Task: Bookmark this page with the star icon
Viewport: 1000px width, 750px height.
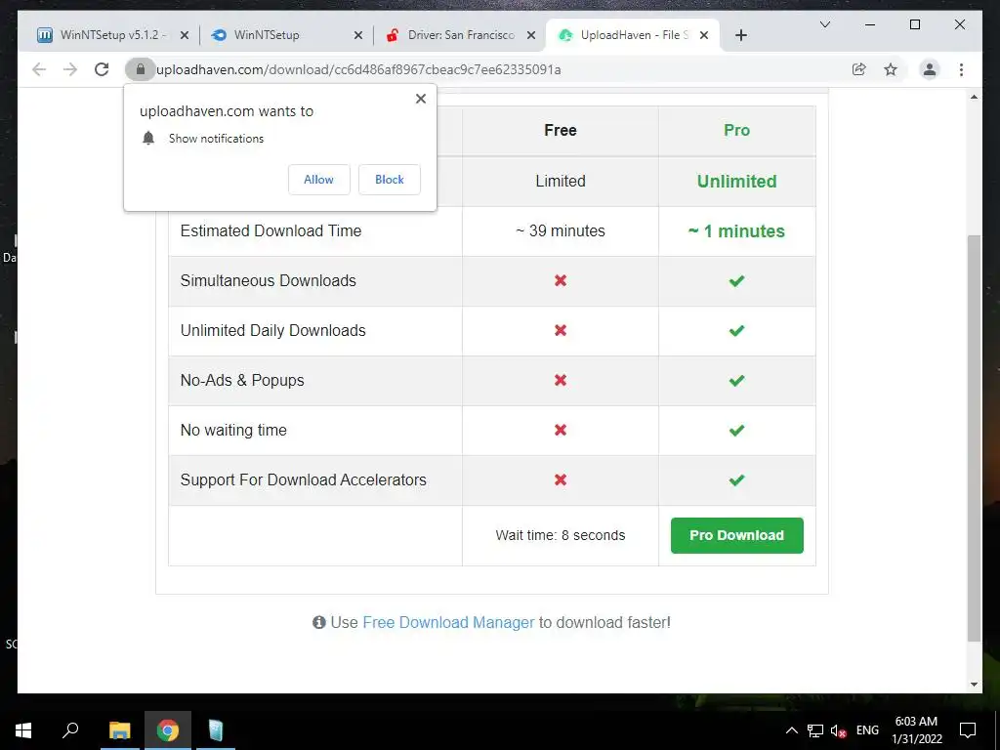Action: coord(891,69)
